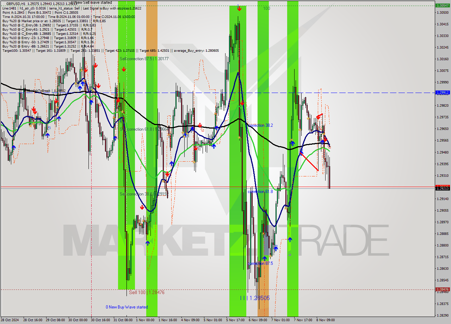The width and height of the screenshot is (451, 324).
Task: Click the 1.30330 price axis value
Action: [x=443, y=36]
